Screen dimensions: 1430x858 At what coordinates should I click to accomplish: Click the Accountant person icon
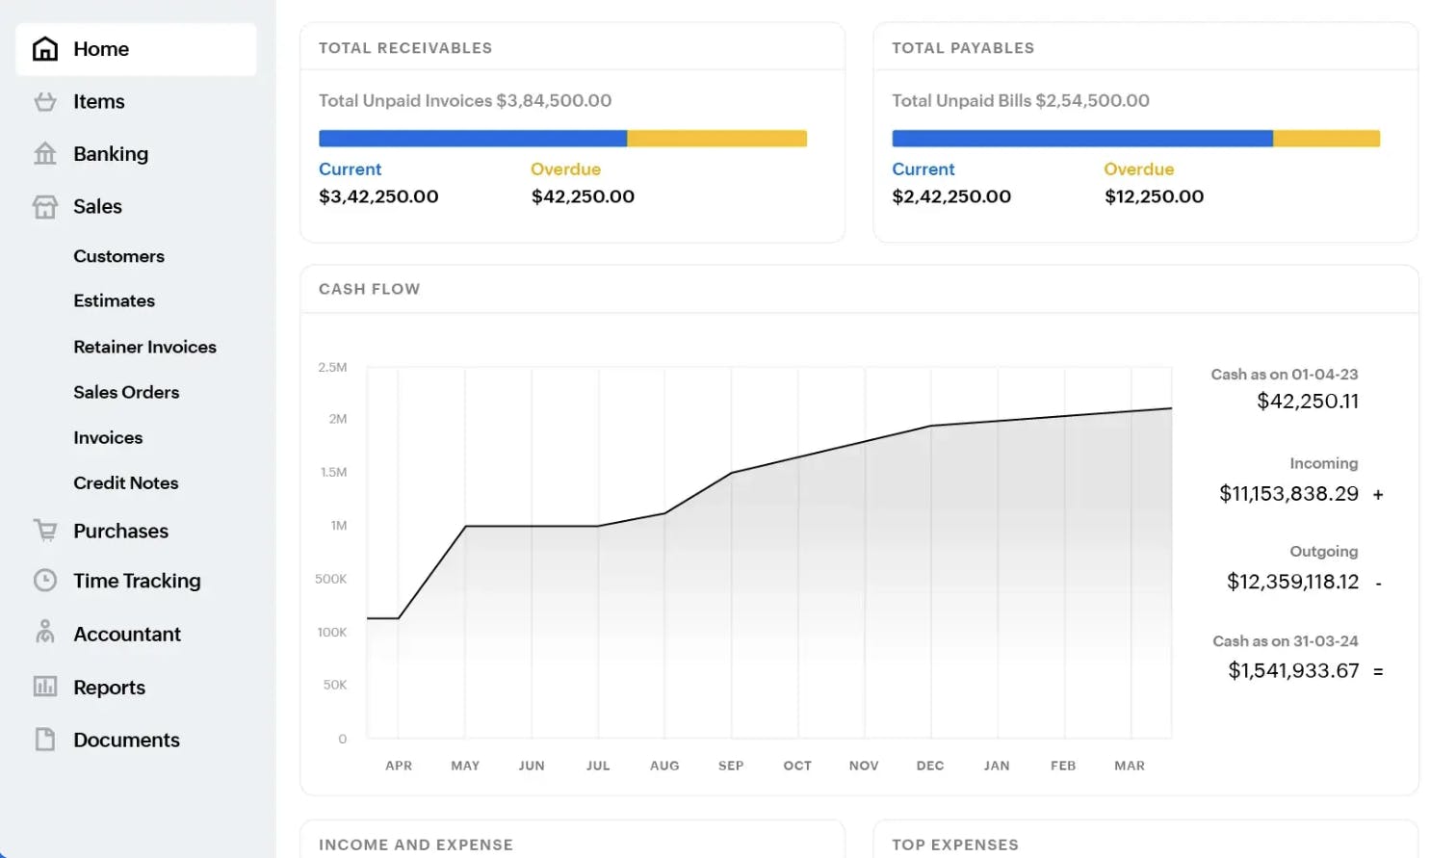click(45, 633)
